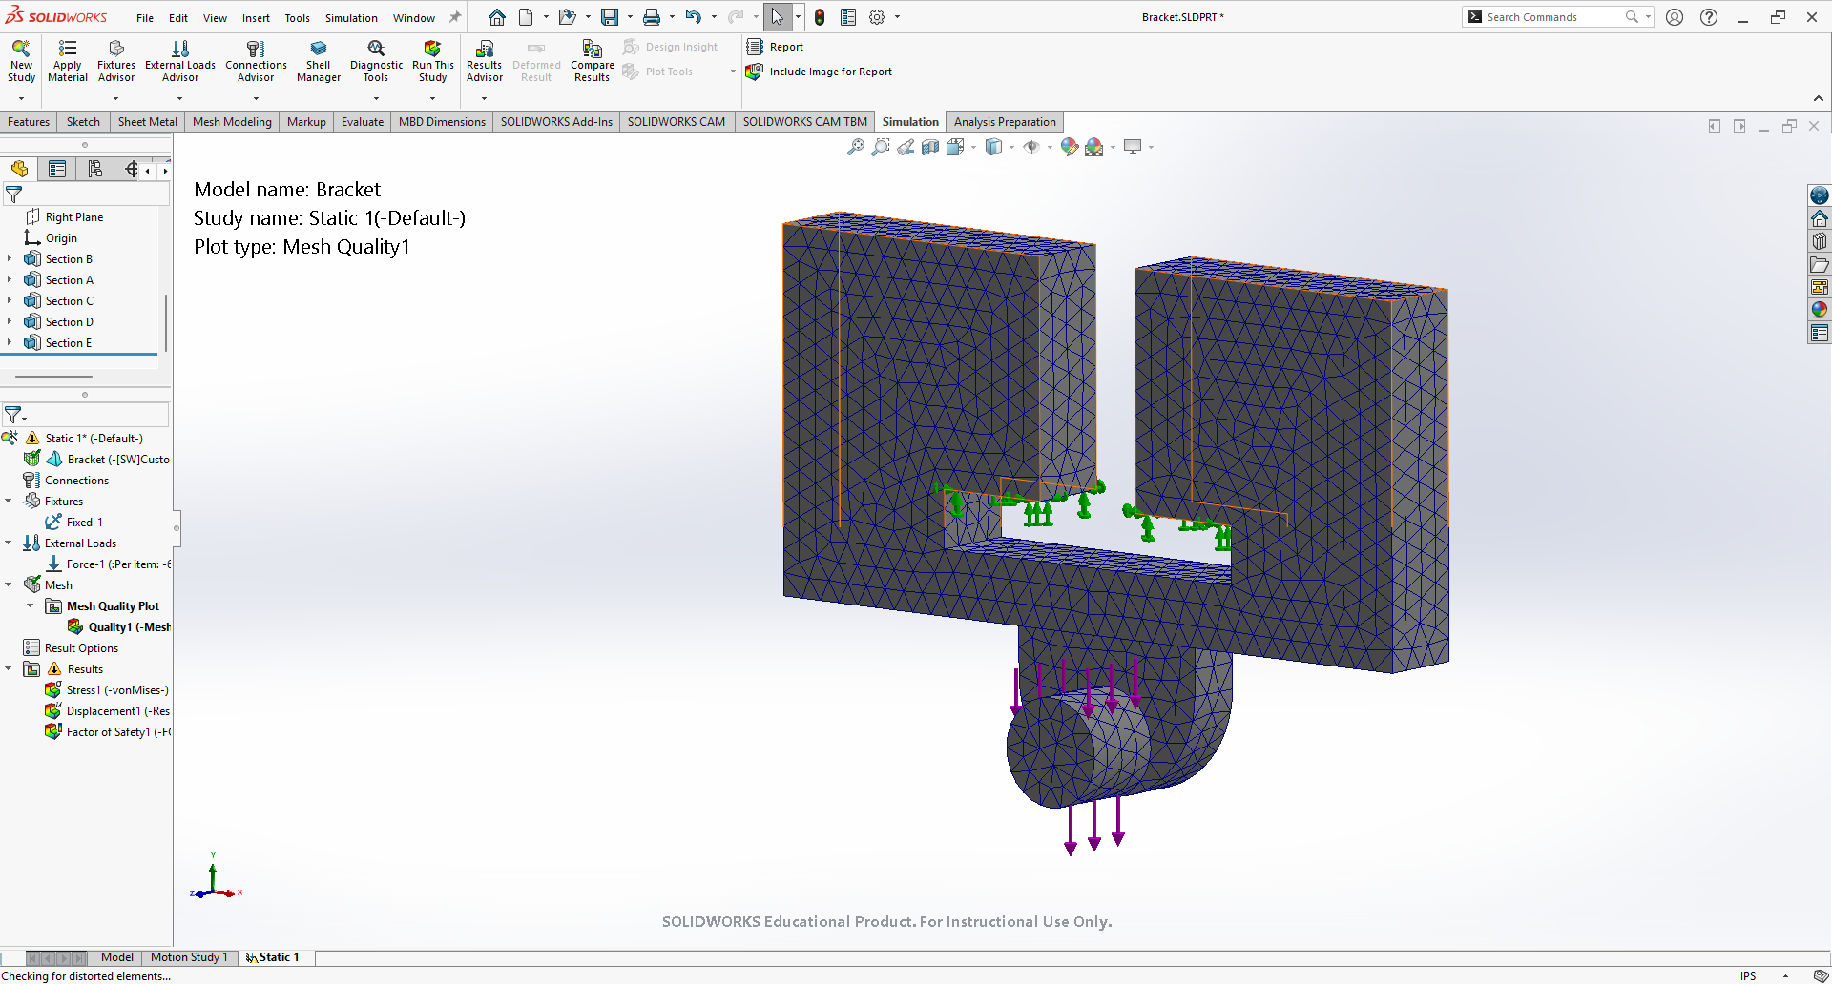Click the Open file icon
Screen dimensions: 1832x984
point(567,17)
